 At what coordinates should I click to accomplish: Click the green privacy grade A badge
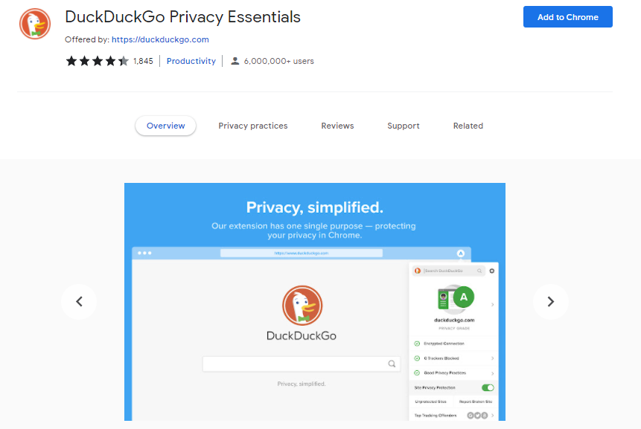click(x=463, y=297)
